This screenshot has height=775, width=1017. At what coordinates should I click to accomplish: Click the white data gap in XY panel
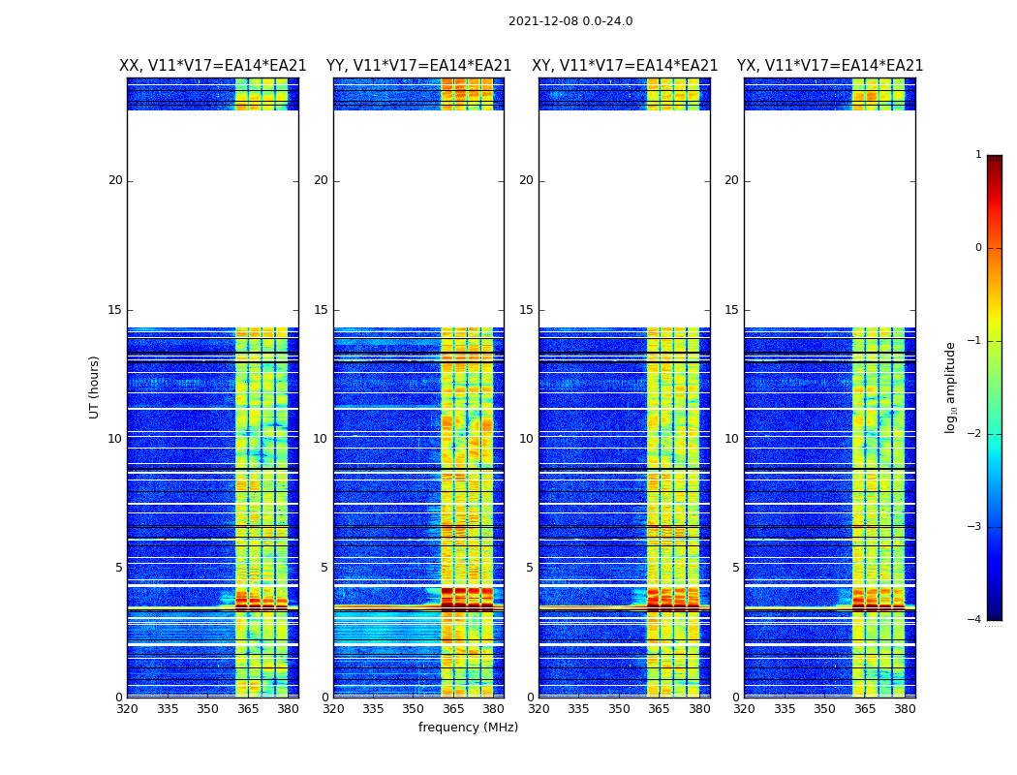(x=625, y=218)
